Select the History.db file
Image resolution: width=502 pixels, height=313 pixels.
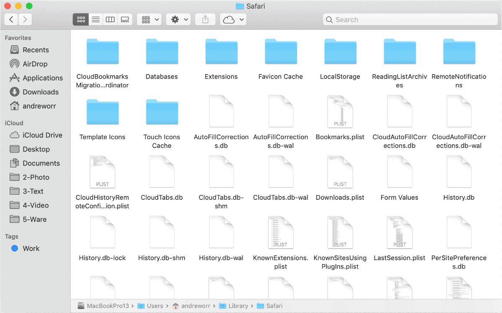click(459, 172)
